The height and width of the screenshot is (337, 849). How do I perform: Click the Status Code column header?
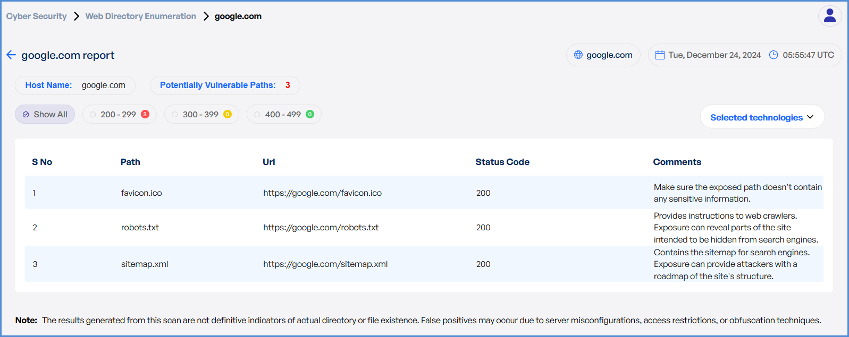pyautogui.click(x=502, y=162)
